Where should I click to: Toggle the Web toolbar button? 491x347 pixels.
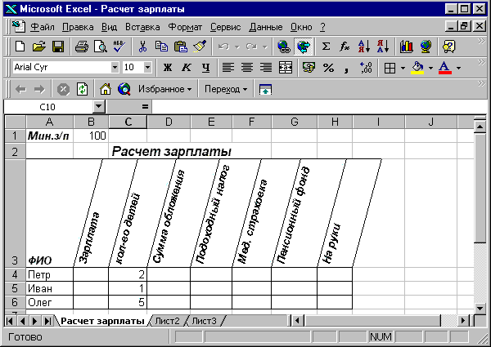tap(304, 47)
